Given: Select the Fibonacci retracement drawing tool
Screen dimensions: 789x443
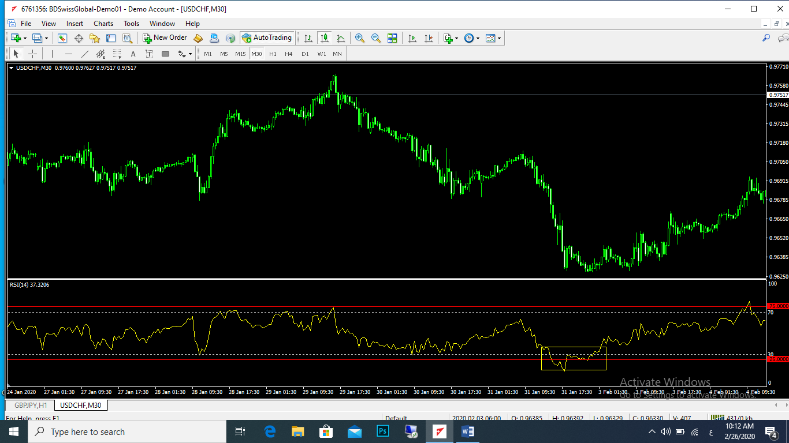Looking at the screenshot, I should coord(117,54).
